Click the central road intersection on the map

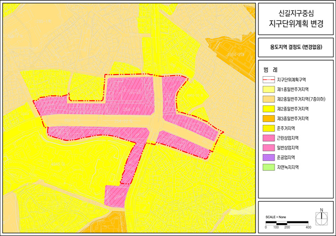pos(157,124)
